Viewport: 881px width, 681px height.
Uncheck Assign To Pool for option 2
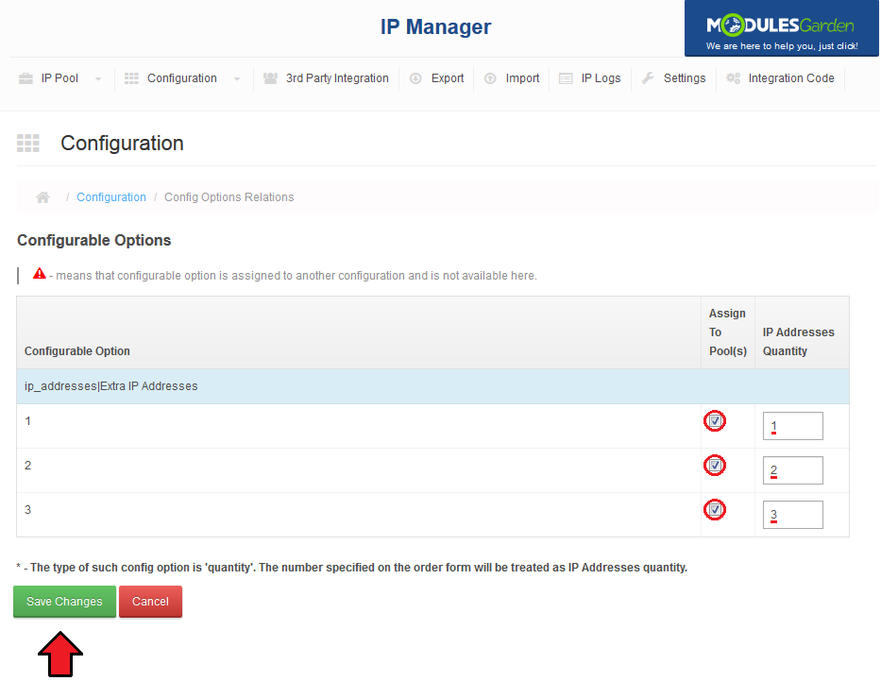pyautogui.click(x=715, y=466)
